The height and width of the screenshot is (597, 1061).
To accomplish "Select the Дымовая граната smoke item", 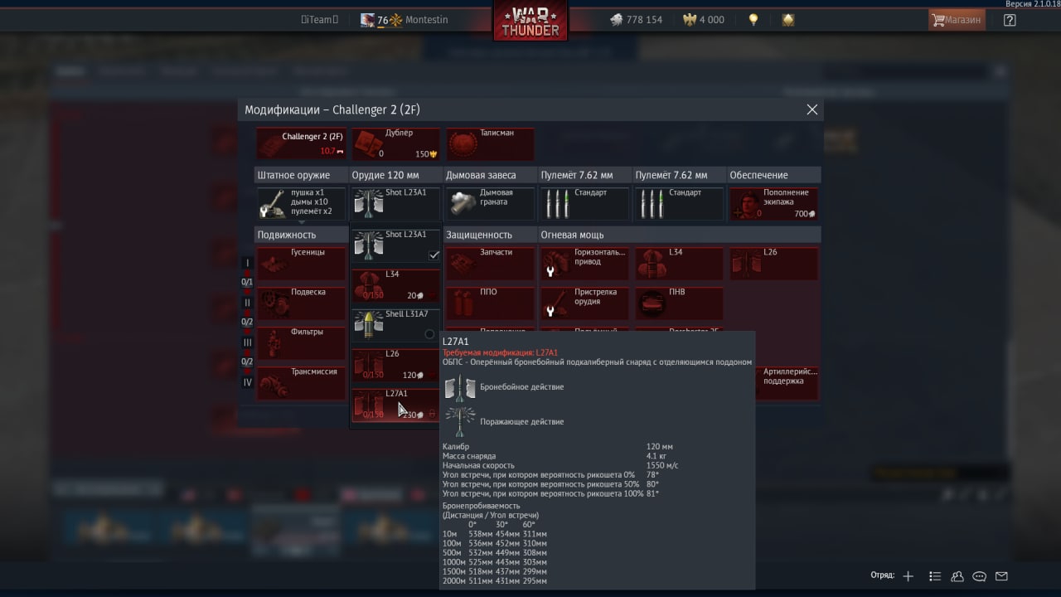I will 490,204.
